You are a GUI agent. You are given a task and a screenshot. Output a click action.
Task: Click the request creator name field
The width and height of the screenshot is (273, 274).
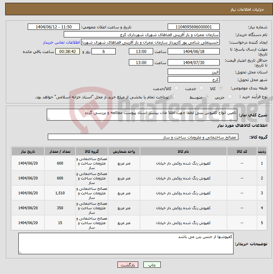[150, 42]
